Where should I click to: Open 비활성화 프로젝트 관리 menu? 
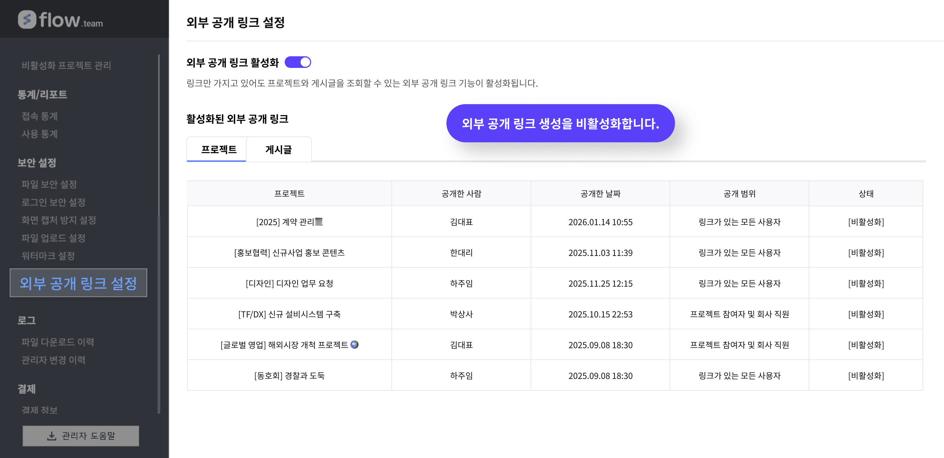[x=66, y=65]
